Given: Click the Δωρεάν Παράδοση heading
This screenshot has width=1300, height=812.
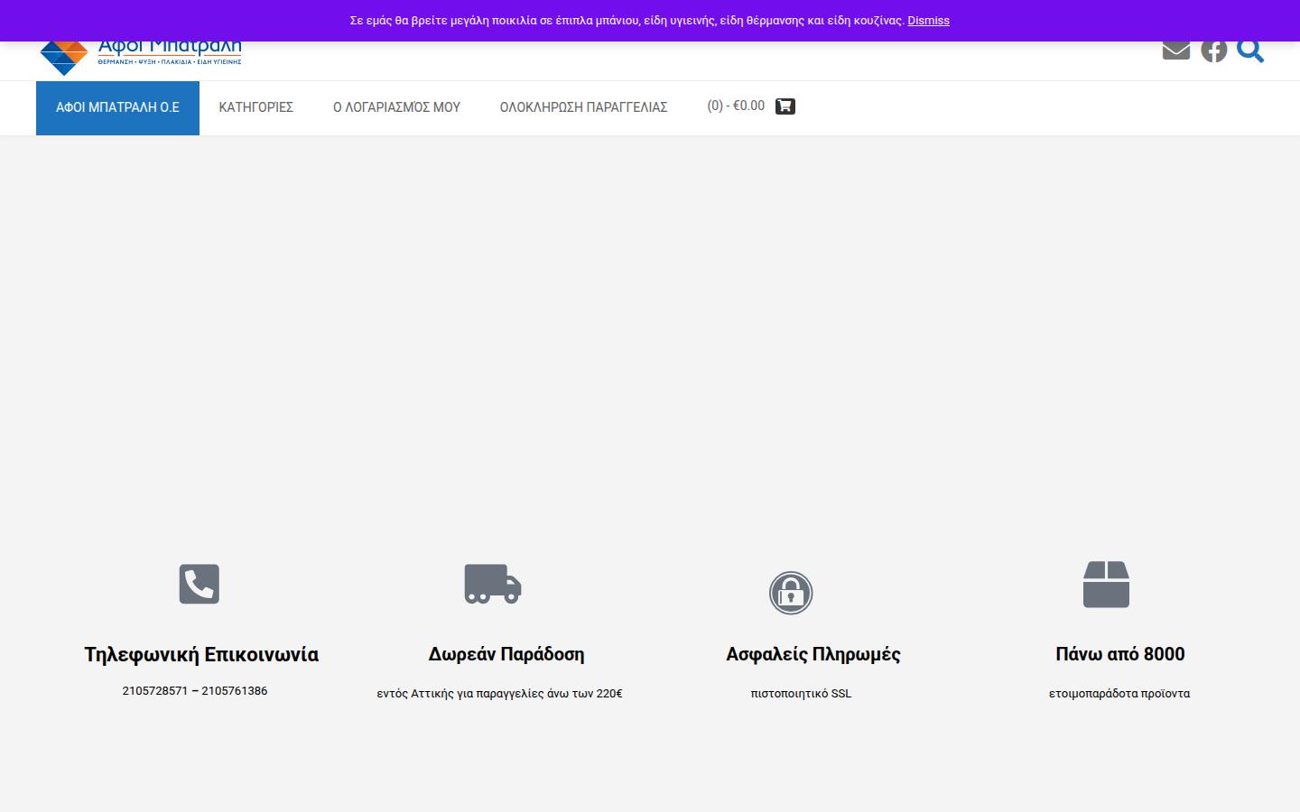Looking at the screenshot, I should pyautogui.click(x=506, y=655).
